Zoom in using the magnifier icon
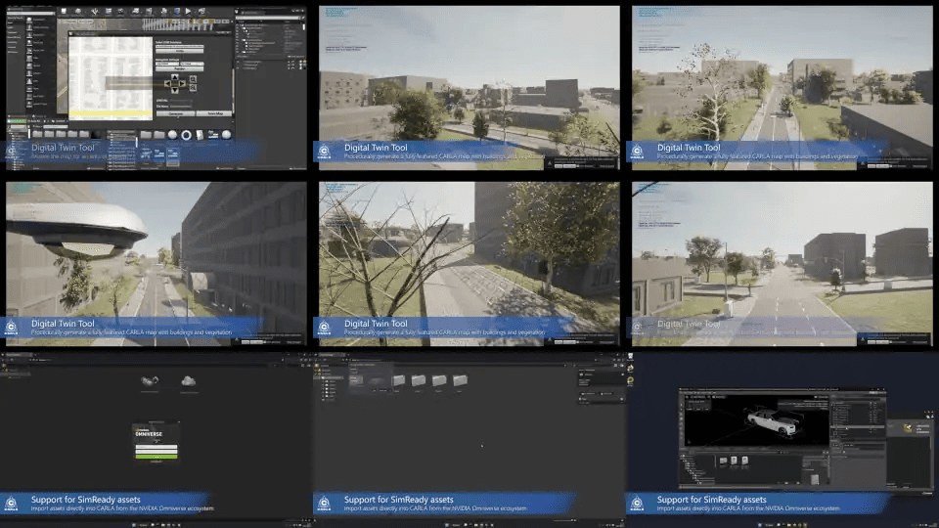This screenshot has width=939, height=528. [x=193, y=79]
